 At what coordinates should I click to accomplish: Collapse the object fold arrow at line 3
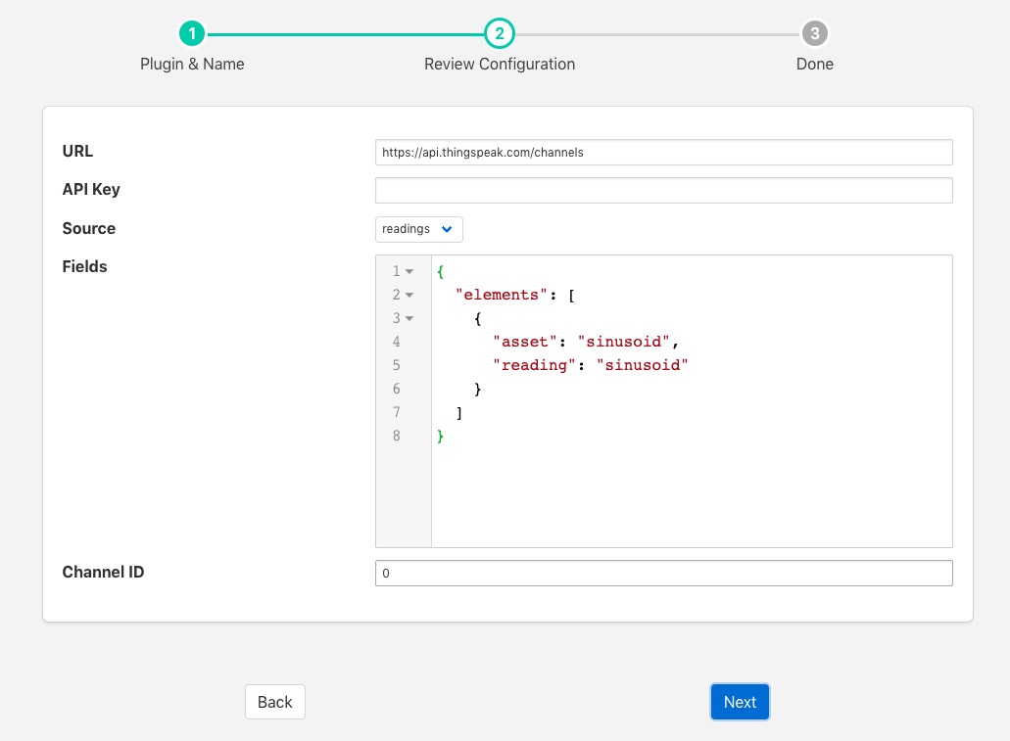(409, 318)
